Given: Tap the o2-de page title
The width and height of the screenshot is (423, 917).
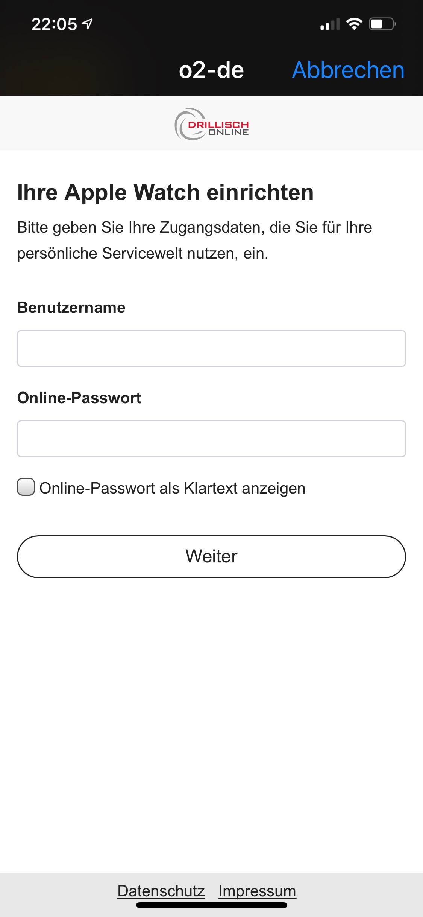Looking at the screenshot, I should click(211, 70).
